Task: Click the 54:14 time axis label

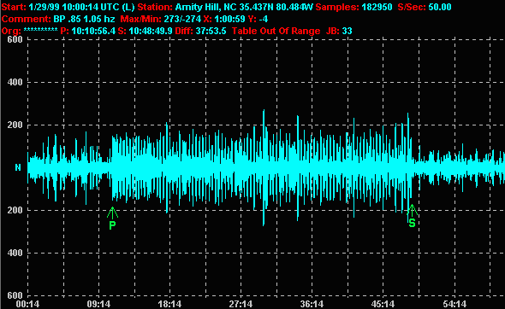Action: (x=454, y=304)
